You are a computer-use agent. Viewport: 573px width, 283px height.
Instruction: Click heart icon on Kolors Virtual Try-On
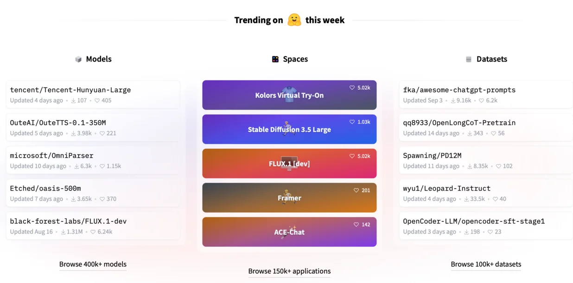click(352, 88)
